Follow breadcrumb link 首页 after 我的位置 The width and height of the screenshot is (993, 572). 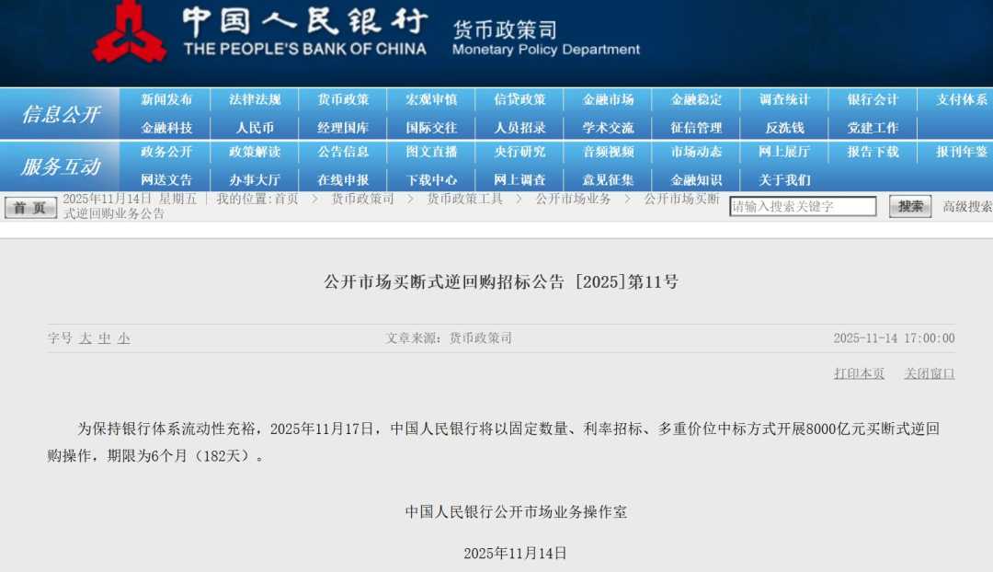pos(286,199)
